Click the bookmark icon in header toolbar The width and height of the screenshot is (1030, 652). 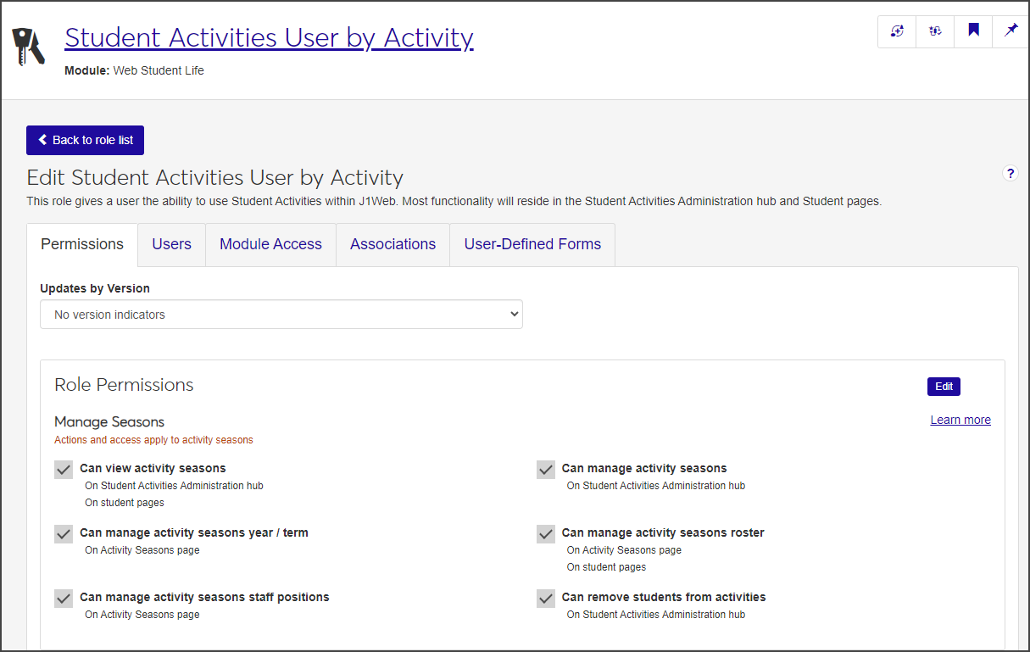click(x=973, y=31)
